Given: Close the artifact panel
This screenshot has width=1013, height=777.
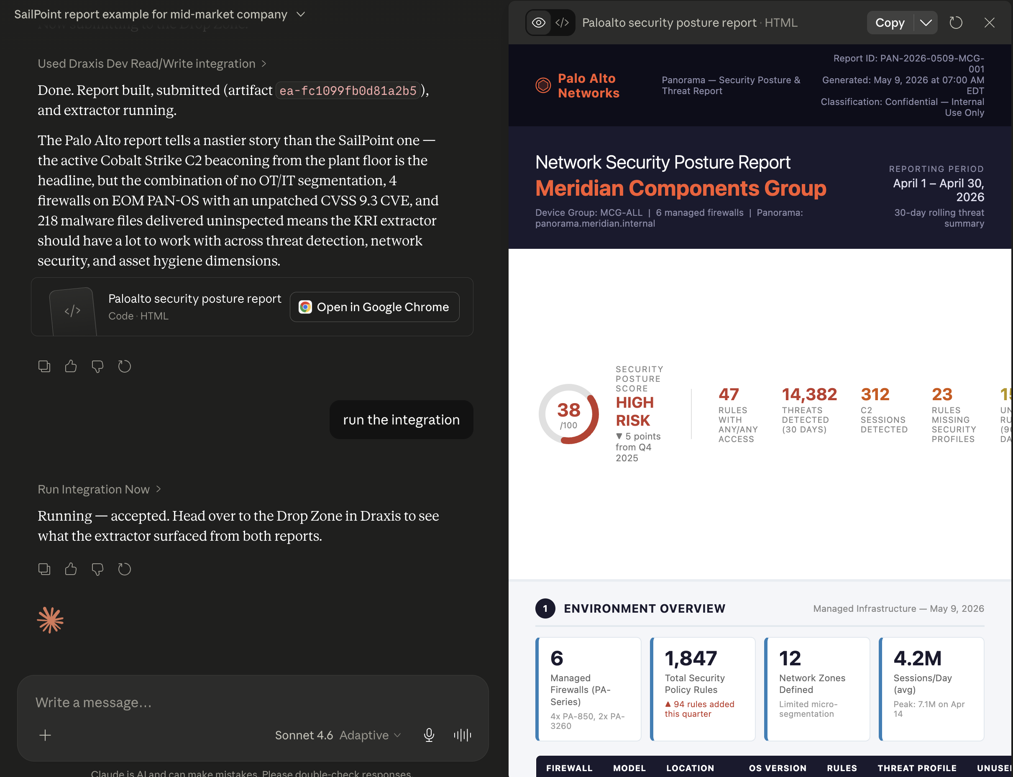Looking at the screenshot, I should (989, 23).
